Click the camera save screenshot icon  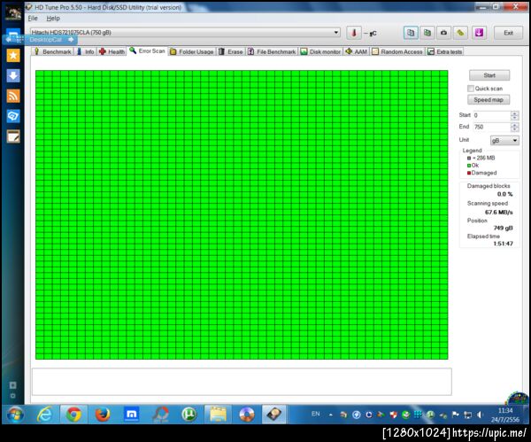[x=443, y=33]
